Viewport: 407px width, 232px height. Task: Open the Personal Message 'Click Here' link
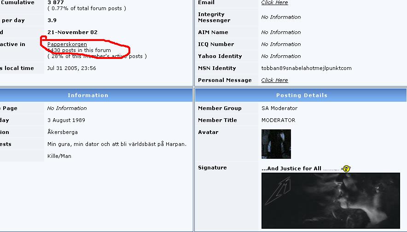click(274, 80)
